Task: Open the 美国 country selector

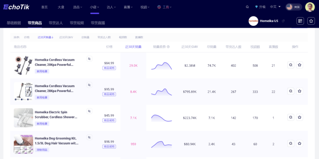Action: 294,7
